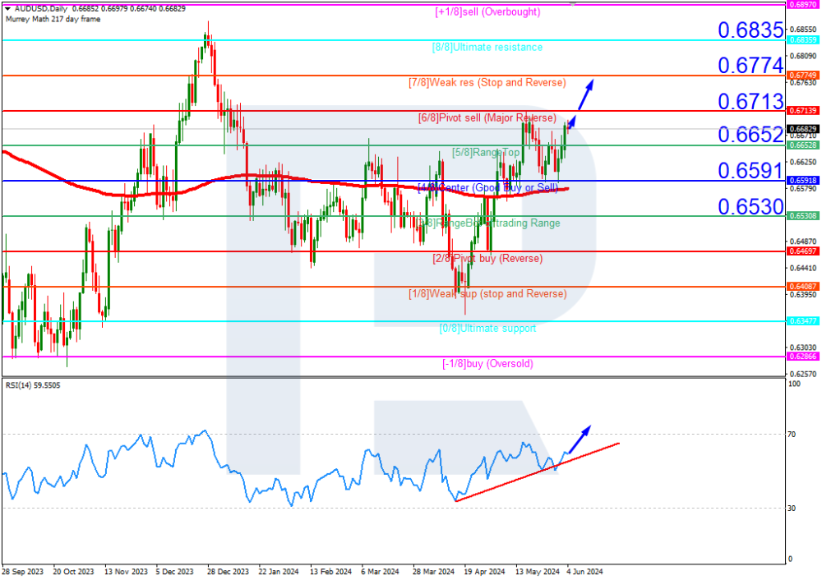The width and height of the screenshot is (822, 580).
Task: Click the 28 Dec 2023 date marker
Action: click(x=227, y=570)
